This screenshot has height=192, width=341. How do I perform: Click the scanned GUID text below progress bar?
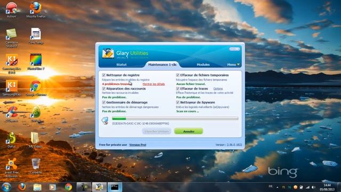(141, 124)
